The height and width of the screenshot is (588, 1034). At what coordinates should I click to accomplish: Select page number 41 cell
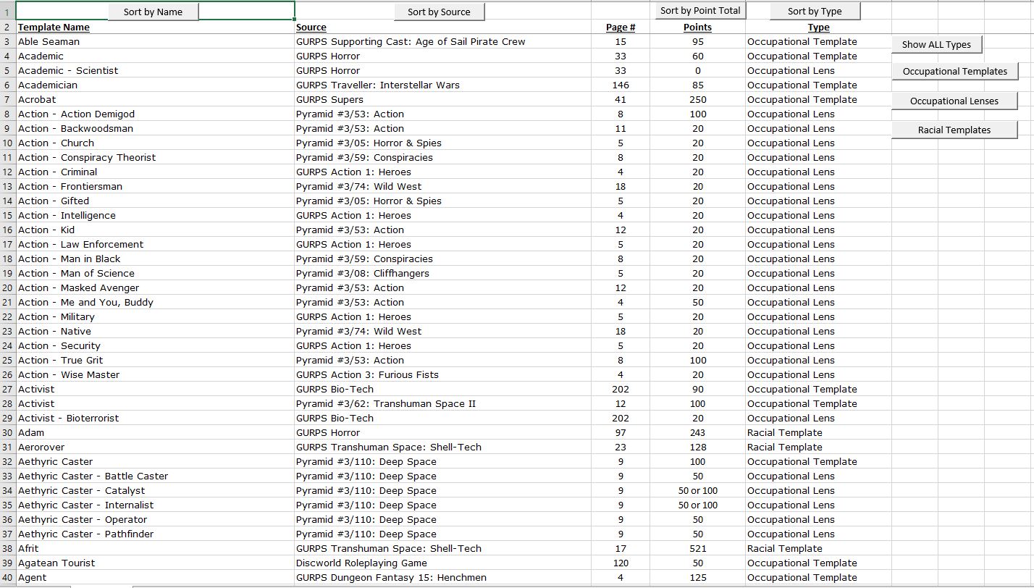pos(621,99)
